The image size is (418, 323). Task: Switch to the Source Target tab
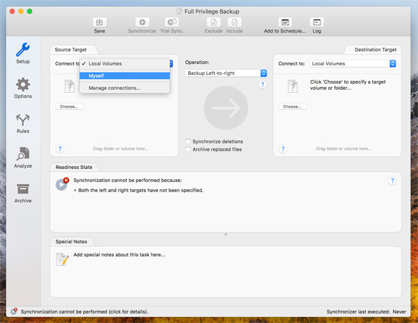71,50
